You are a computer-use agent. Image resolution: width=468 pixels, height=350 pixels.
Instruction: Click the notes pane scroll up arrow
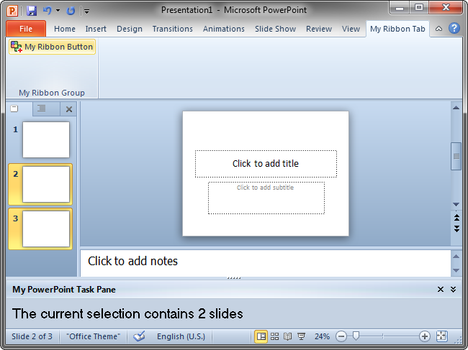(456, 256)
